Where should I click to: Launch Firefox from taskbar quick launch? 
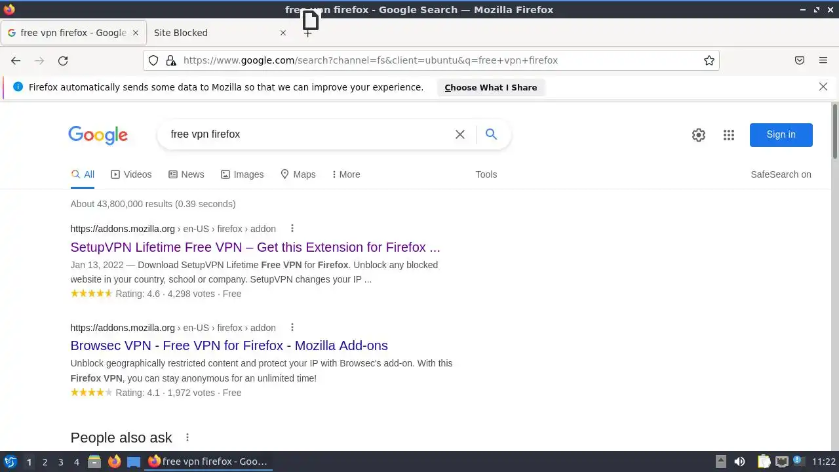pyautogui.click(x=114, y=462)
